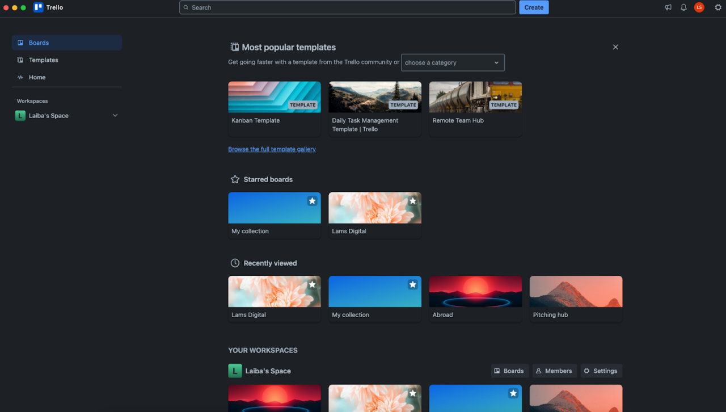Expand the Laiba's Space workspace chevron

[115, 115]
